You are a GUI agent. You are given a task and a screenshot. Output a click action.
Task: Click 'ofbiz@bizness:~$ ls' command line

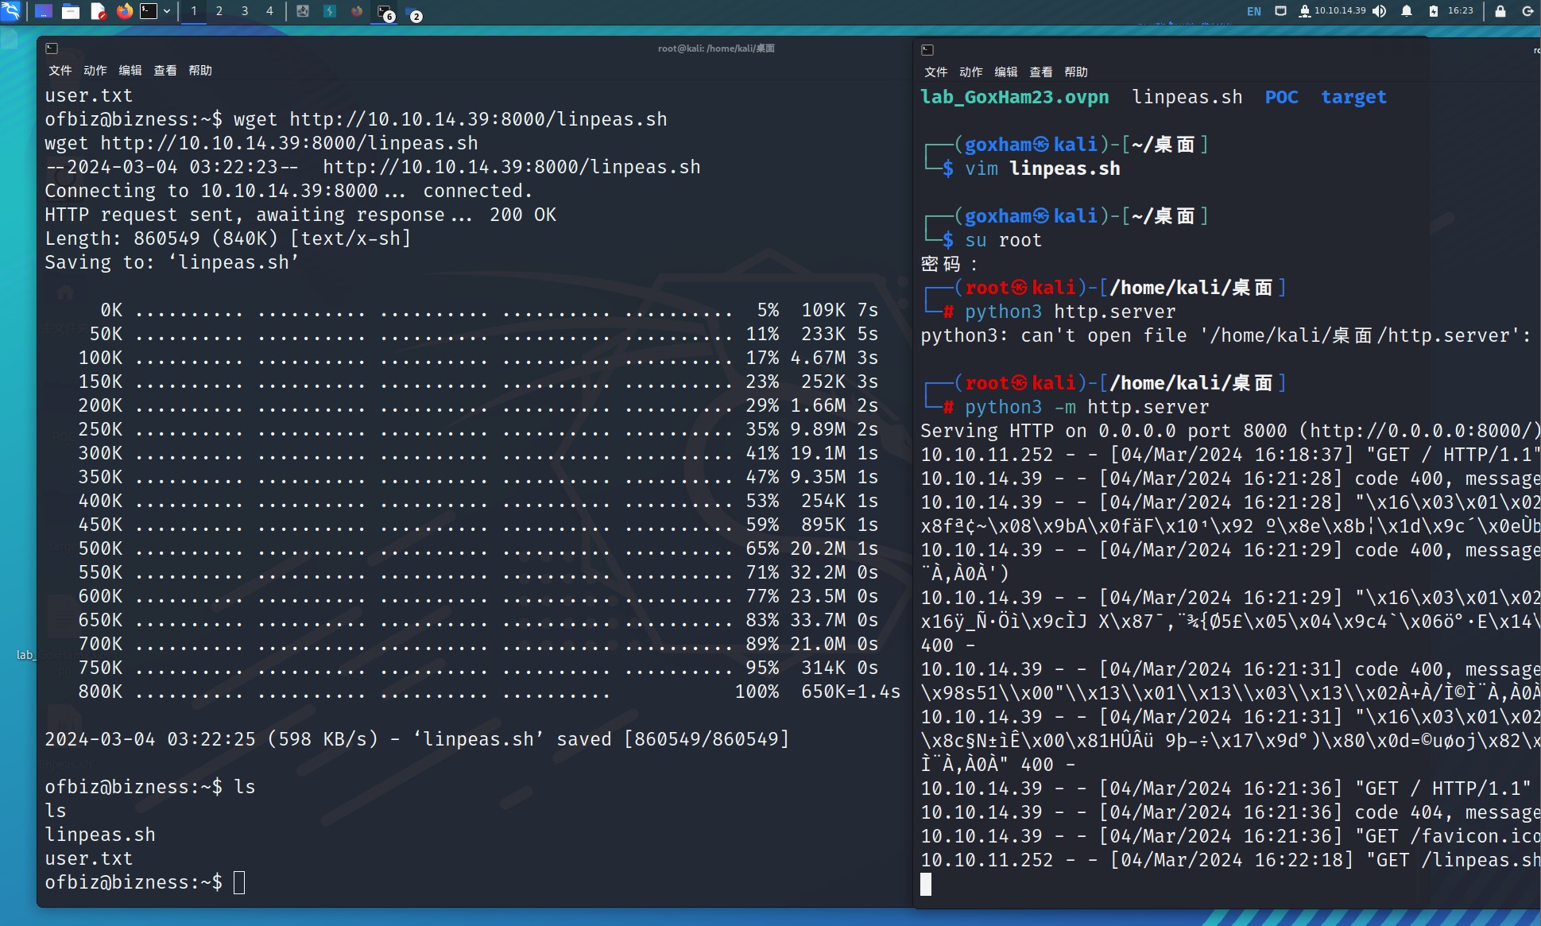(150, 787)
